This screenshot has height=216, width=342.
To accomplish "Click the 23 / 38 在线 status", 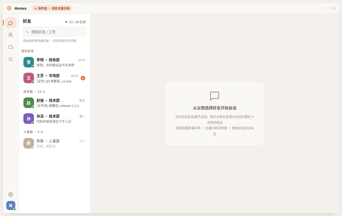I will pyautogui.click(x=76, y=22).
